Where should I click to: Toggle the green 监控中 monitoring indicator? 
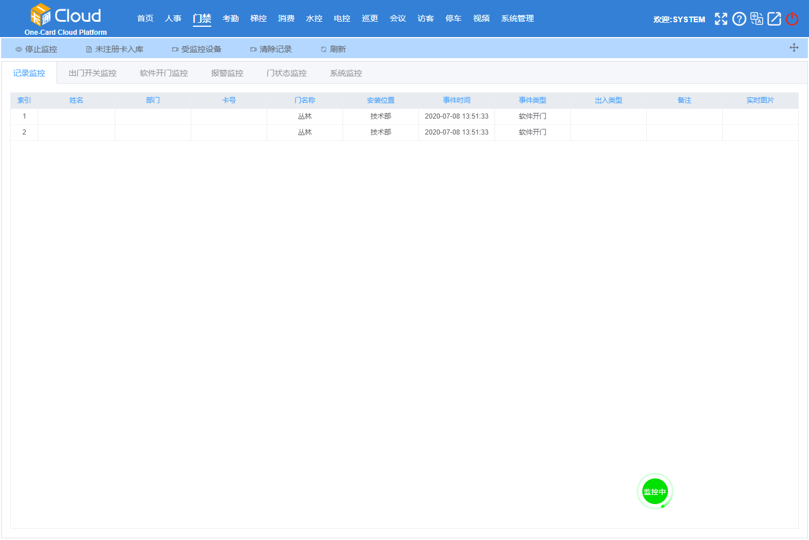coord(654,492)
